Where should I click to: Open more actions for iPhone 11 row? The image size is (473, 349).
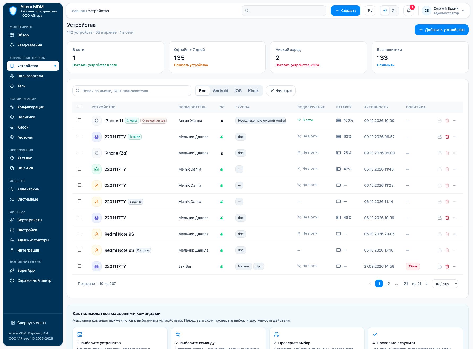455,121
